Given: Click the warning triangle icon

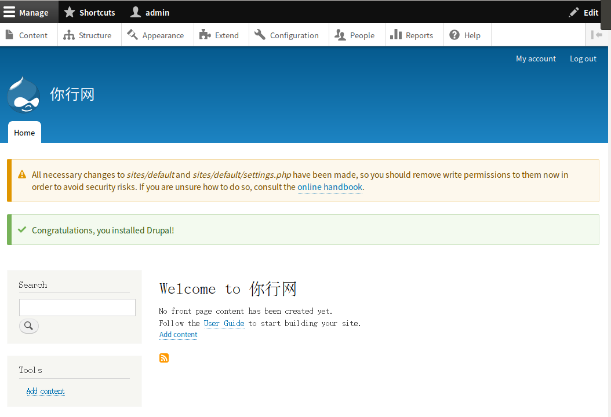Looking at the screenshot, I should (22, 175).
